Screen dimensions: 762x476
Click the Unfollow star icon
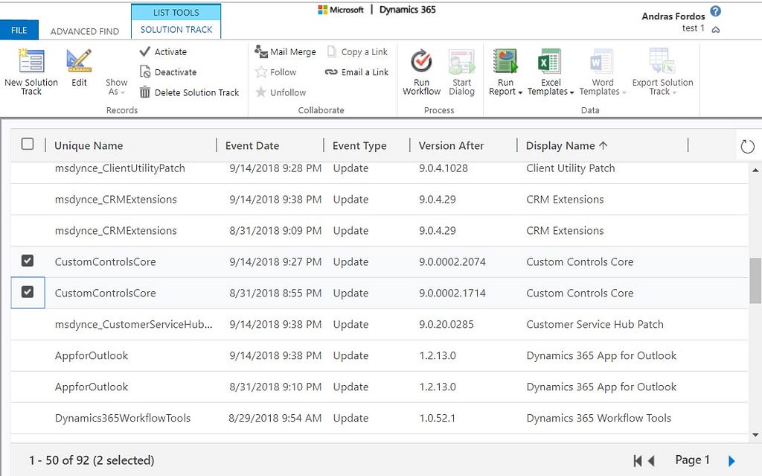(x=261, y=92)
